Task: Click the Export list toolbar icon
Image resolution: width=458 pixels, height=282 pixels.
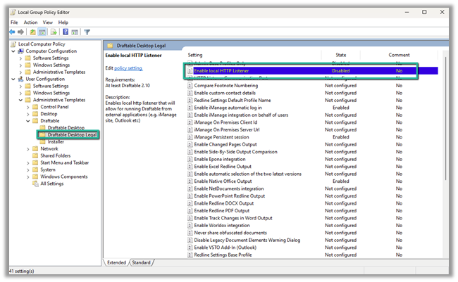Action: (x=54, y=32)
